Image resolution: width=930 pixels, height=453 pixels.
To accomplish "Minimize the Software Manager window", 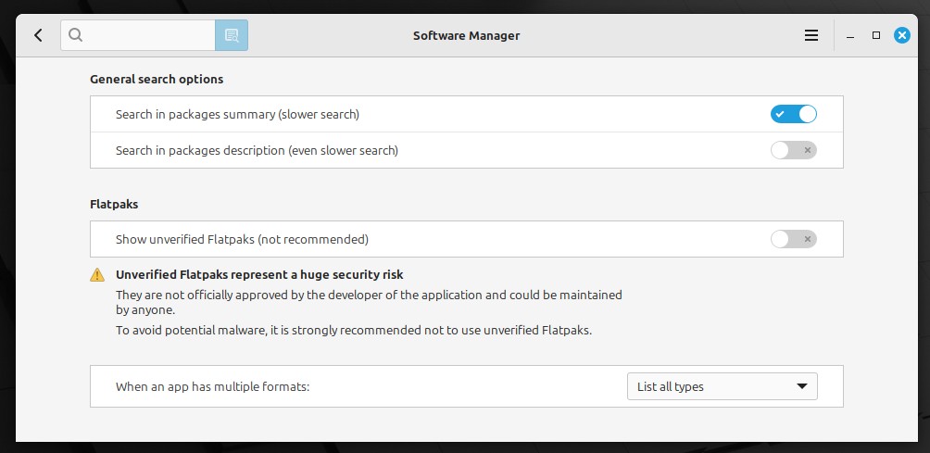I will point(850,36).
